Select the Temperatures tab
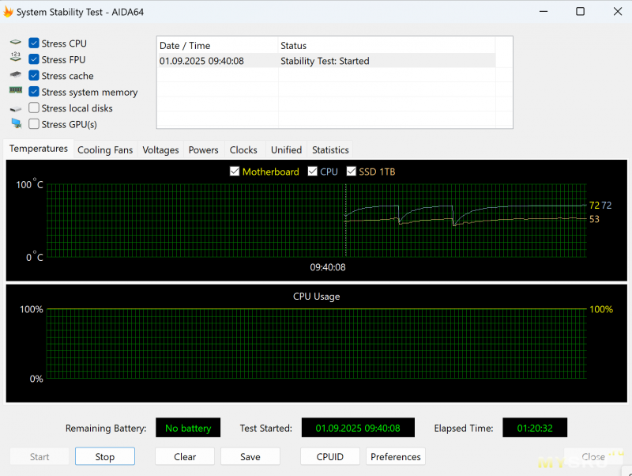The image size is (632, 476). point(39,149)
